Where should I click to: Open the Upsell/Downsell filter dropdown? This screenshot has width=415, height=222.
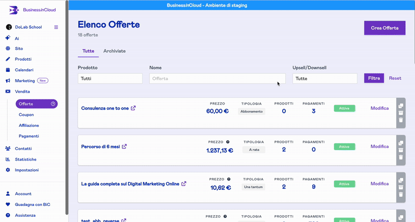tap(325, 79)
